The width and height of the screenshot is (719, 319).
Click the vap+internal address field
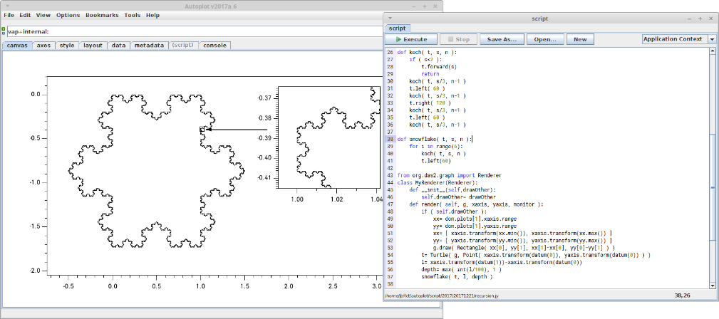(214, 31)
